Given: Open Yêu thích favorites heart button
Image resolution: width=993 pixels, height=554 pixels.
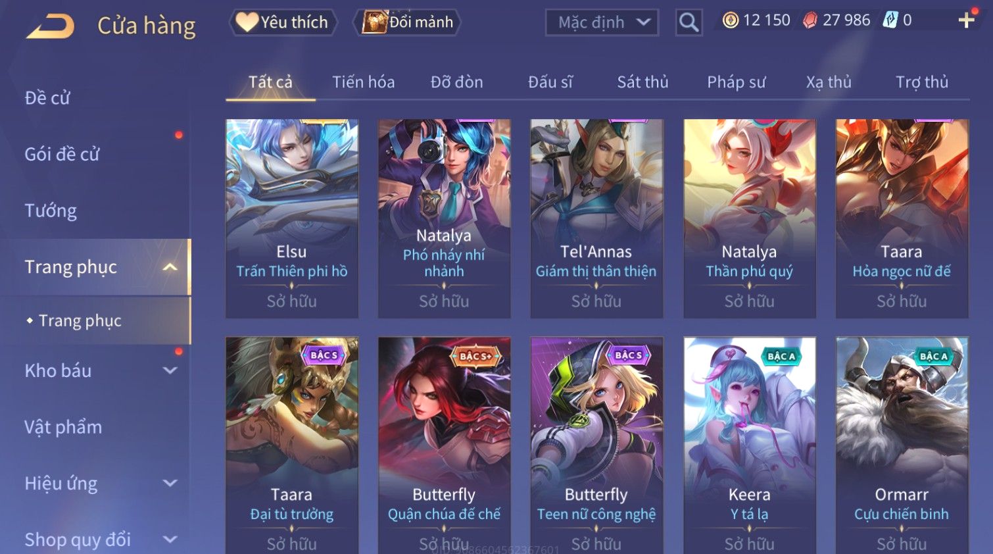Looking at the screenshot, I should [283, 22].
